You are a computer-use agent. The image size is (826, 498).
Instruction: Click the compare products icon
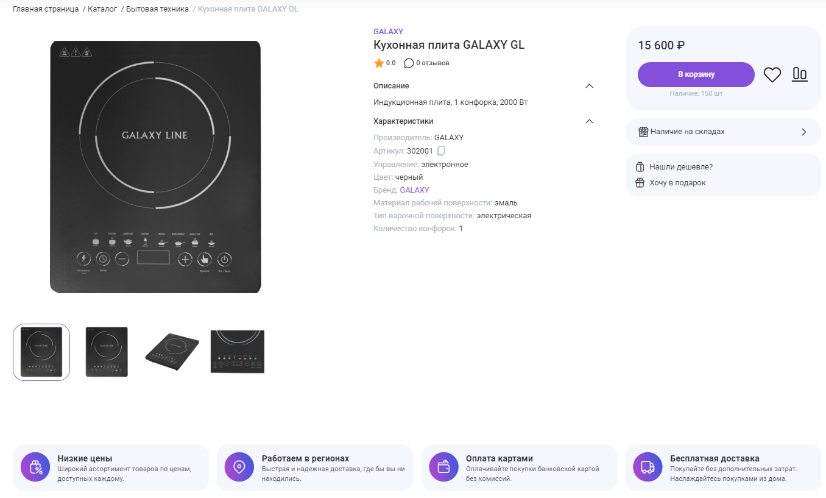click(800, 74)
